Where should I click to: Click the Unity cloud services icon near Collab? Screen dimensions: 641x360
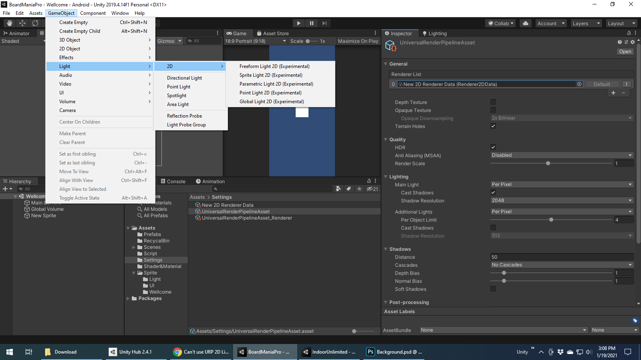525,23
